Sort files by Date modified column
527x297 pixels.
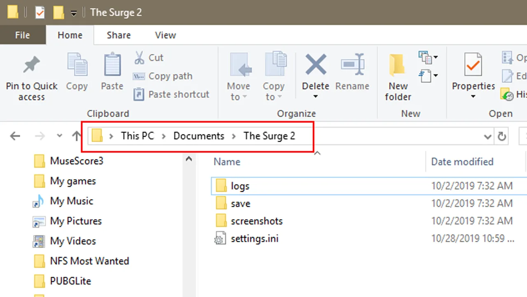click(x=462, y=162)
